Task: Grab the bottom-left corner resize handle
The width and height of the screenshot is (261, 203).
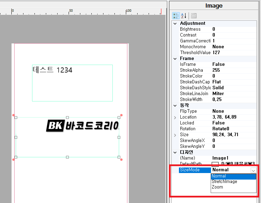Action: coord(16,157)
